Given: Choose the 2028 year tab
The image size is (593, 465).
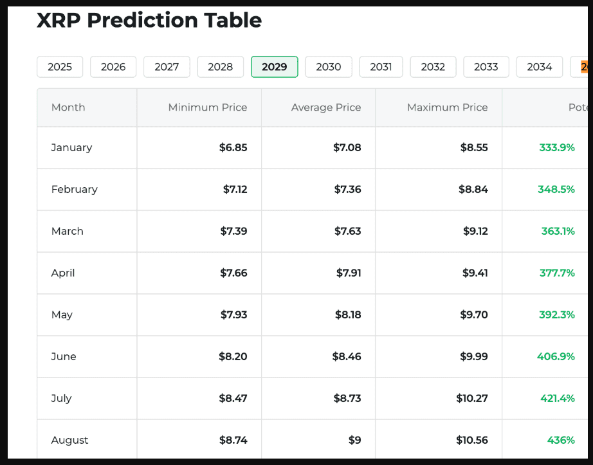Looking at the screenshot, I should [x=220, y=67].
